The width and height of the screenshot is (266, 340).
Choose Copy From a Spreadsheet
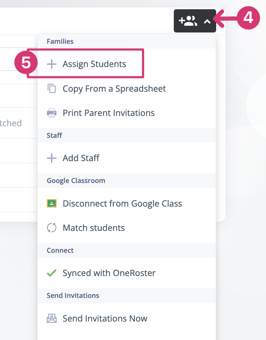(114, 88)
